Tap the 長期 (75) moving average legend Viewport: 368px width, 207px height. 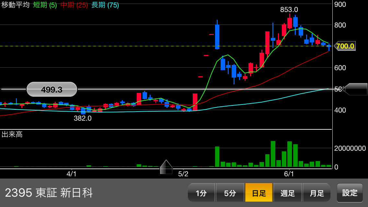pos(105,5)
